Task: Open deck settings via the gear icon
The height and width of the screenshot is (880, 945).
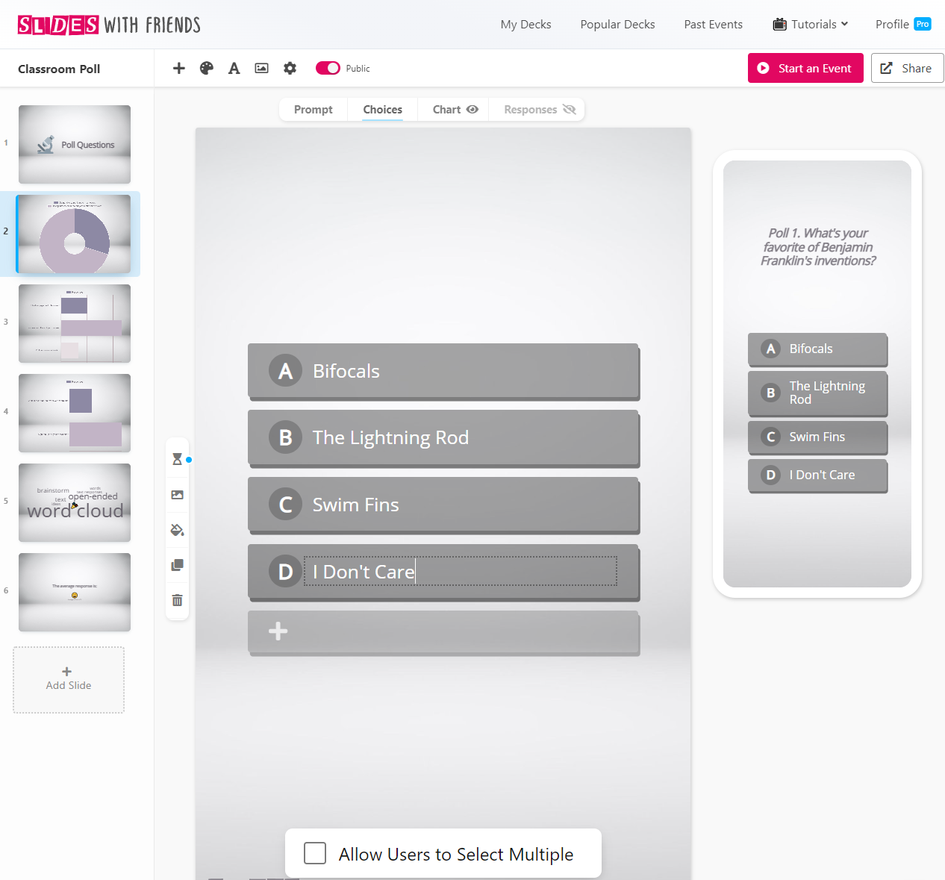Action: tap(290, 68)
